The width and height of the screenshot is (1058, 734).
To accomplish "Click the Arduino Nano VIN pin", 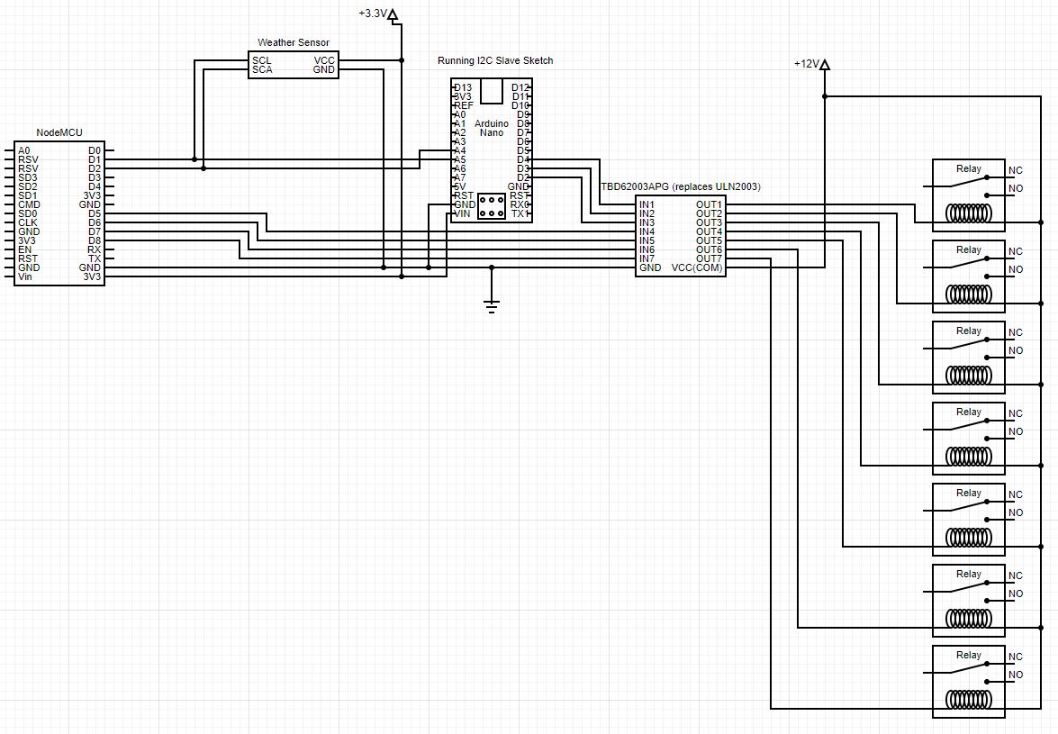I will pos(462,213).
